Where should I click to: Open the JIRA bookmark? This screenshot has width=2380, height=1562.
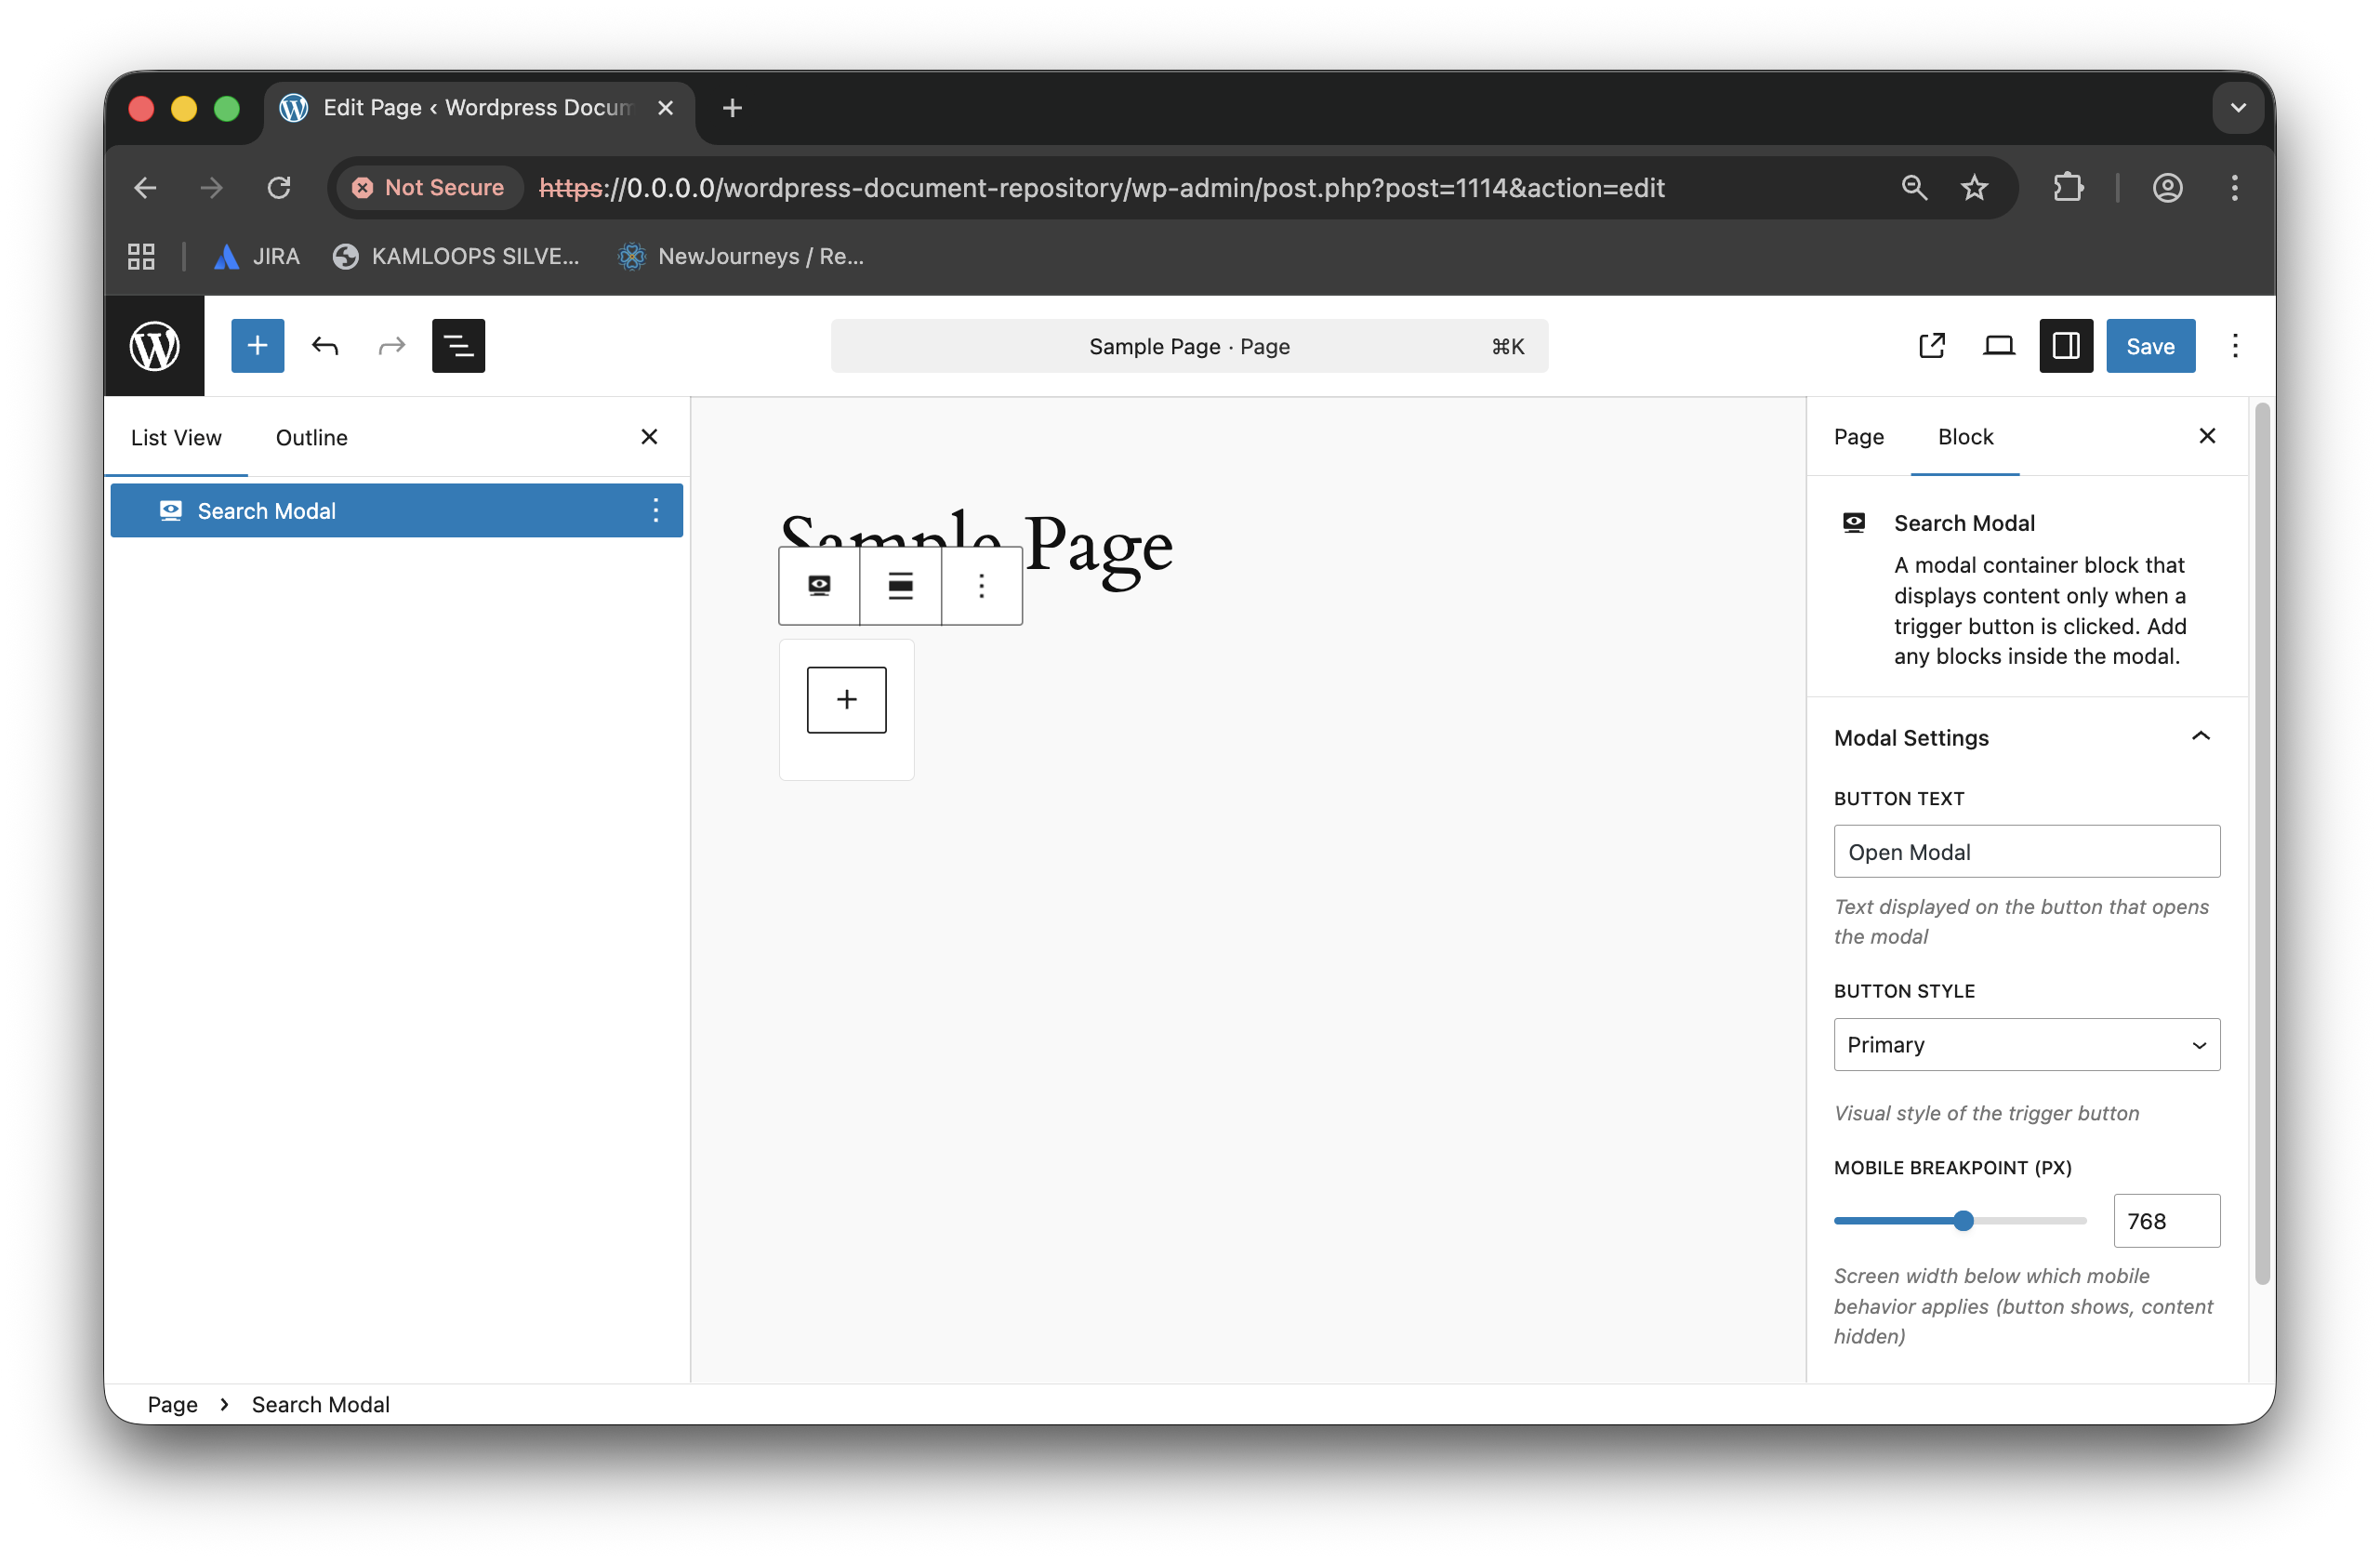(256, 257)
